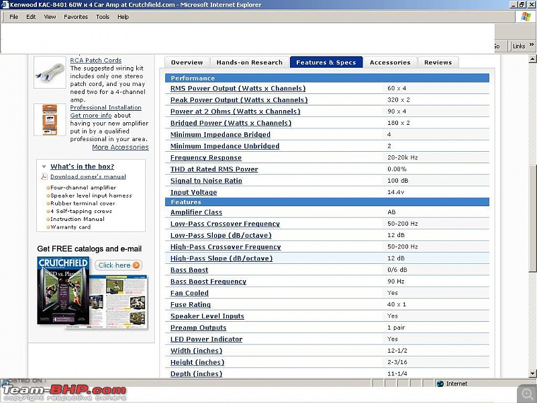The image size is (537, 403).
Task: Click the Click here catalog button
Action: (119, 265)
